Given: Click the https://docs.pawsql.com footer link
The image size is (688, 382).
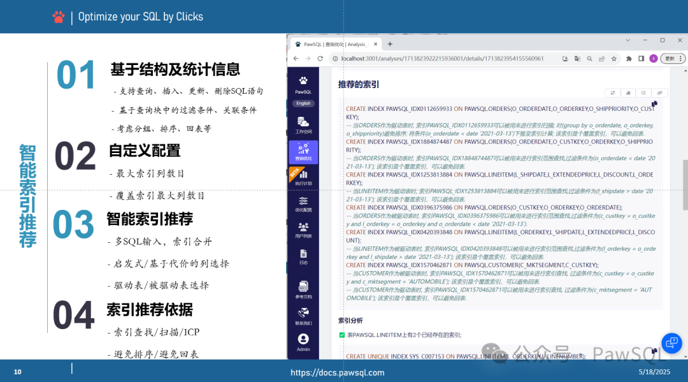Looking at the screenshot, I should tap(338, 373).
